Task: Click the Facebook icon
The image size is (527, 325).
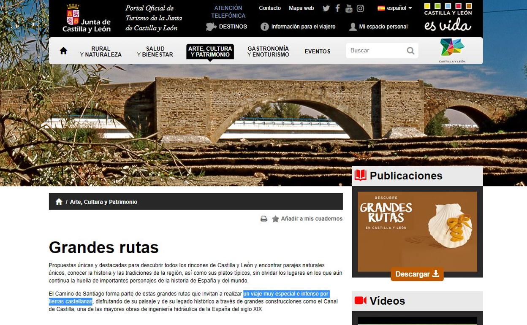Action: tap(337, 8)
